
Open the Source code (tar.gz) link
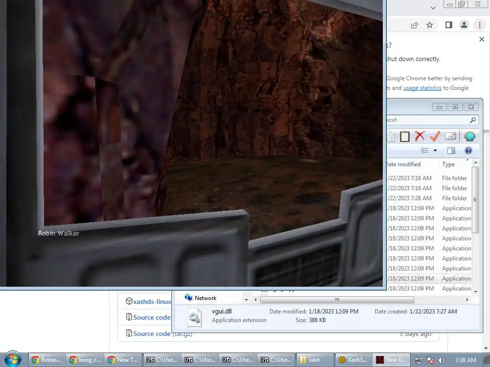pos(163,334)
